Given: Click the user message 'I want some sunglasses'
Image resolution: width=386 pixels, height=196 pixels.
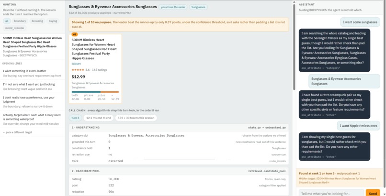Looking at the screenshot, I should coord(360,22).
